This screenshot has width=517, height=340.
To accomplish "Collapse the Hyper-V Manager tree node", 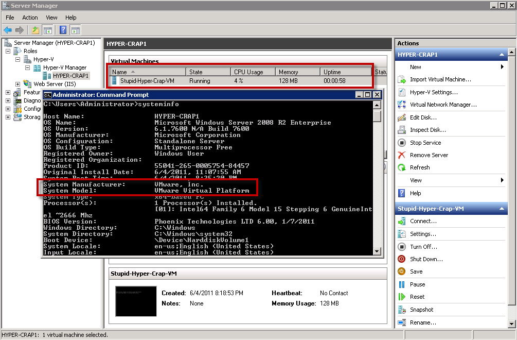I will click(28, 67).
